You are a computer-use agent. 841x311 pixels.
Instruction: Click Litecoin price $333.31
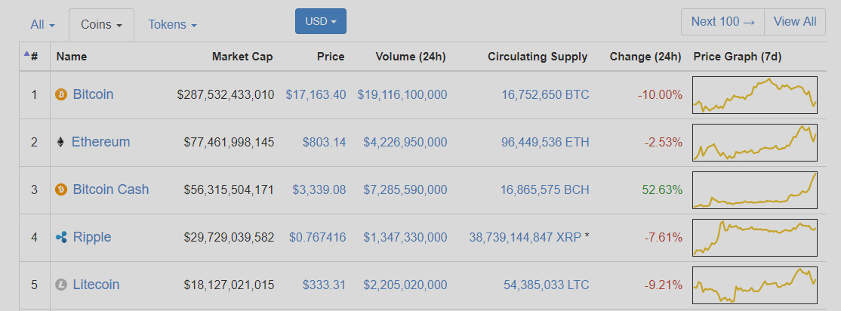325,285
